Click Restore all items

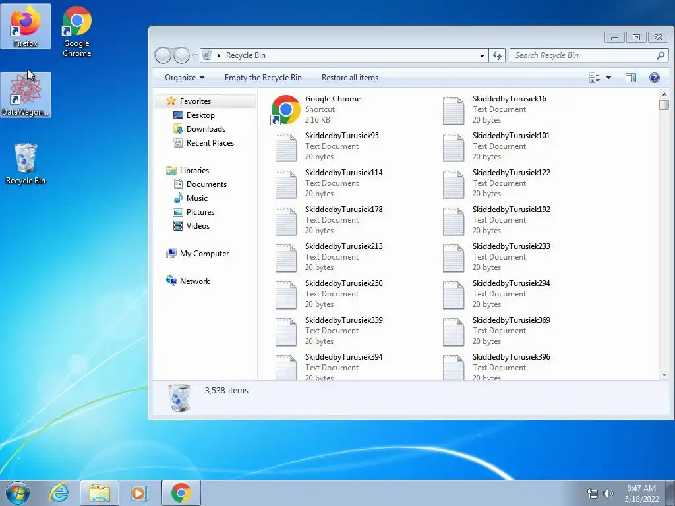tap(350, 78)
